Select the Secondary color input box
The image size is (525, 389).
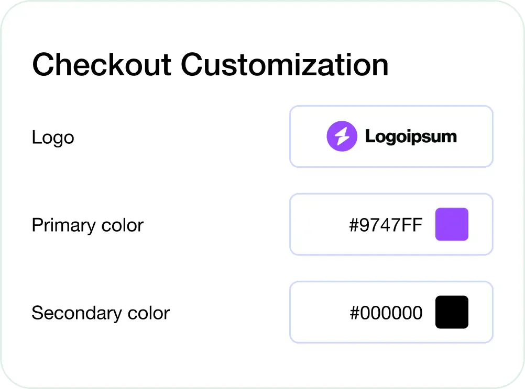pyautogui.click(x=391, y=312)
